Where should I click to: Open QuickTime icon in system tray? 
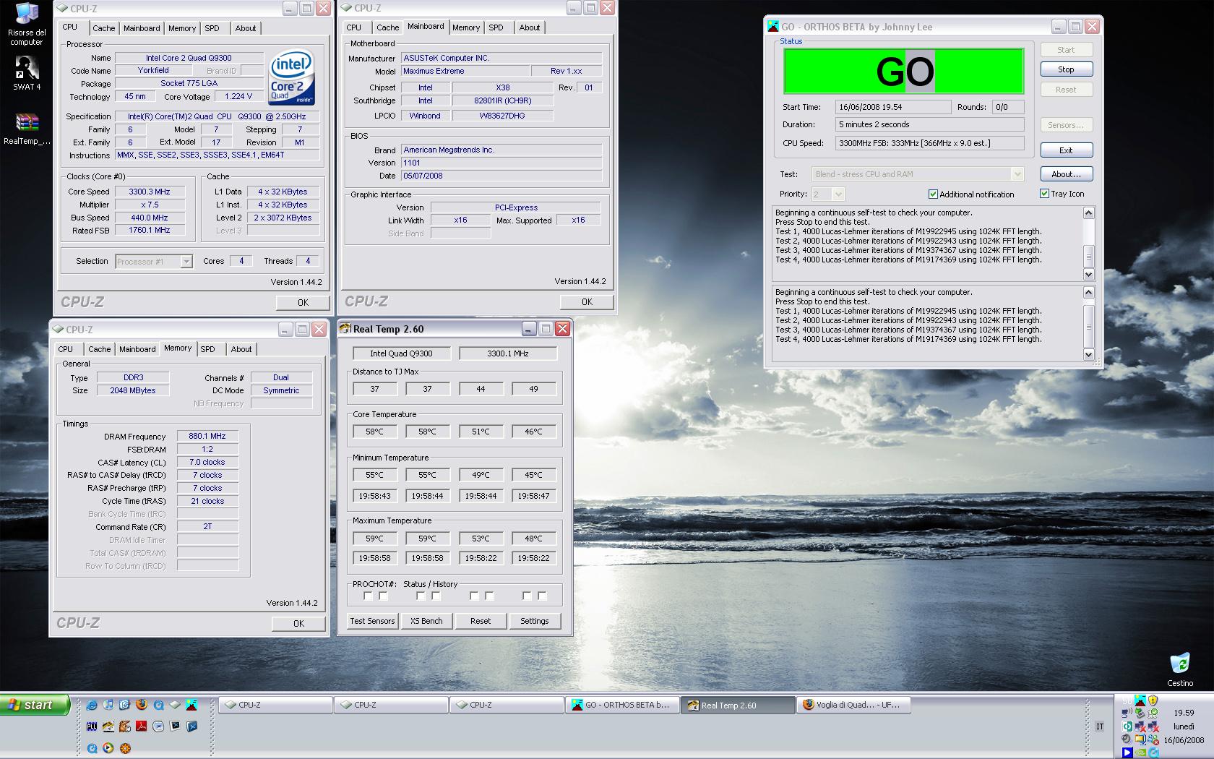click(x=1153, y=752)
